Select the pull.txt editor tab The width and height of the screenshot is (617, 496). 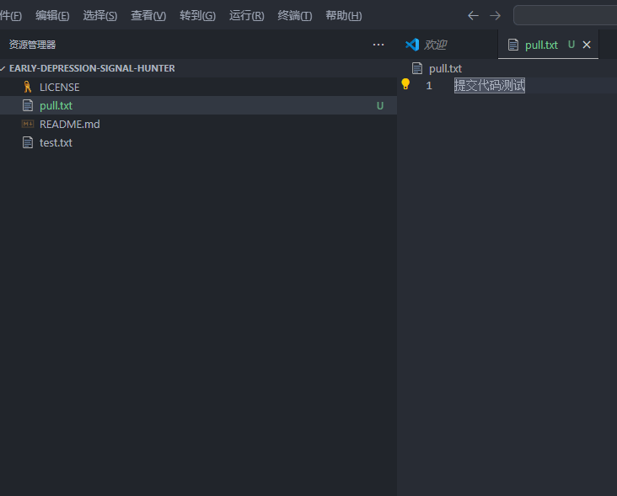540,45
